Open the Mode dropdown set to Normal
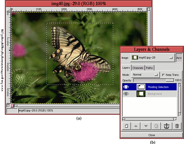Viewport: 184px width, 144px height. 145,75
